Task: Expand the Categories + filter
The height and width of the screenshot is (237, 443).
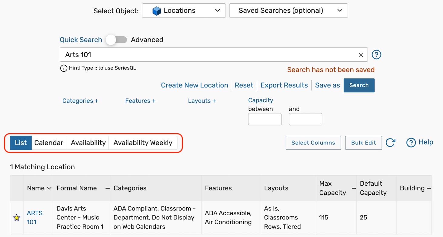Action: coord(80,101)
